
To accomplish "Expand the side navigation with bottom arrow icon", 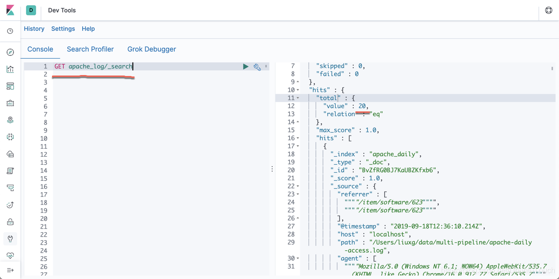I will [10, 270].
